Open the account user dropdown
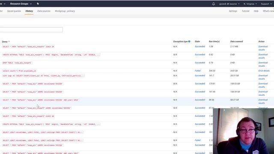The image size is (274, 154). pos(229,4)
